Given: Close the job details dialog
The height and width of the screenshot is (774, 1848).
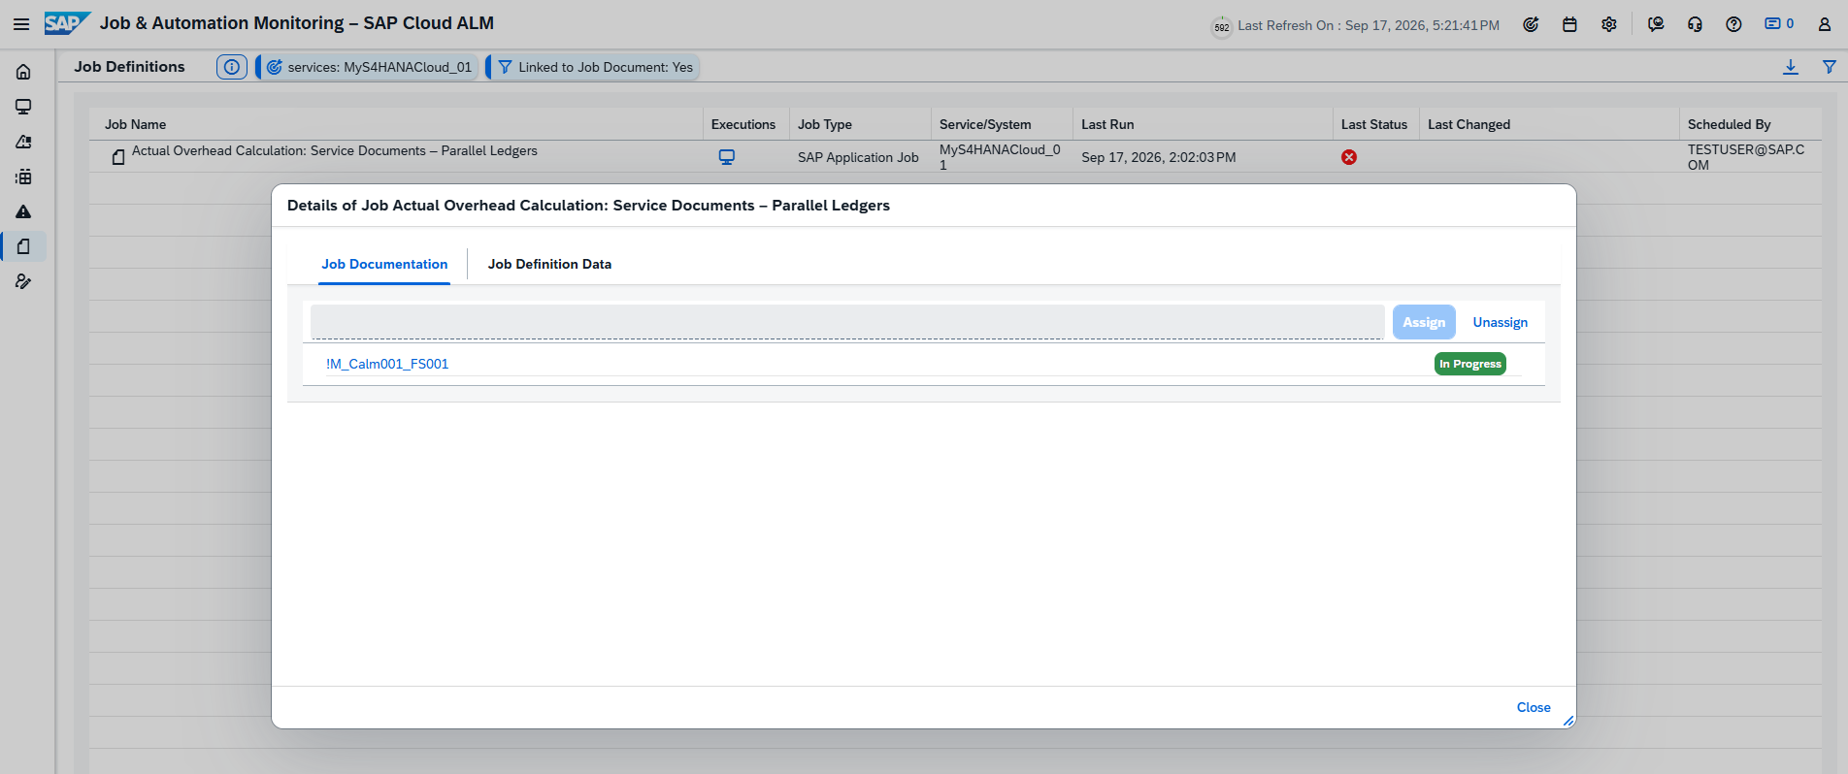Looking at the screenshot, I should pyautogui.click(x=1534, y=707).
